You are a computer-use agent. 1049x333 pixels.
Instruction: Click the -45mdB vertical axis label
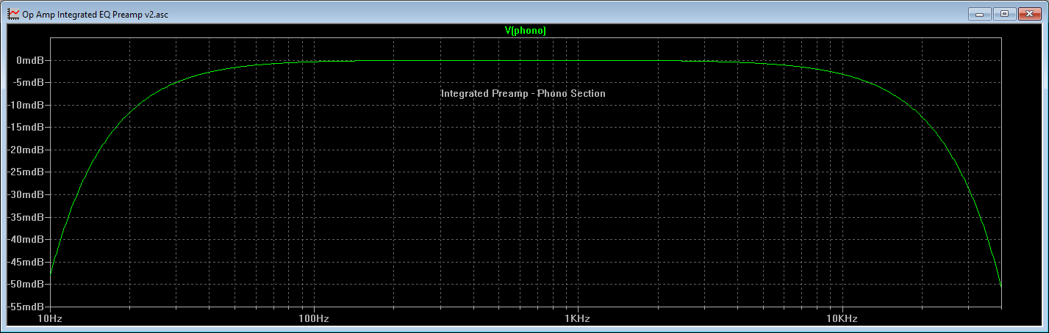coord(27,261)
